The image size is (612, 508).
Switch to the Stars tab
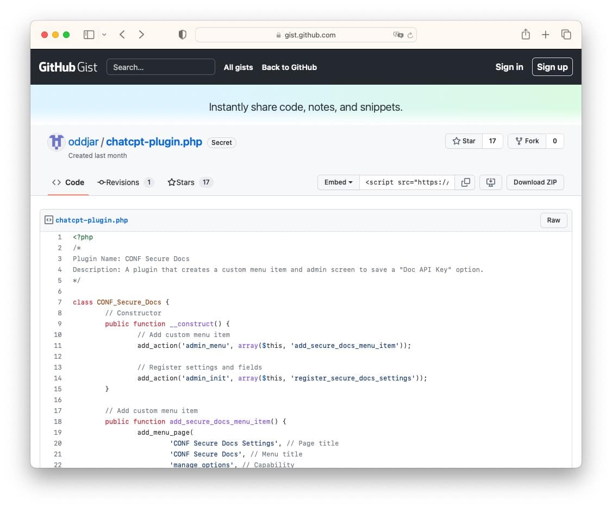[185, 182]
